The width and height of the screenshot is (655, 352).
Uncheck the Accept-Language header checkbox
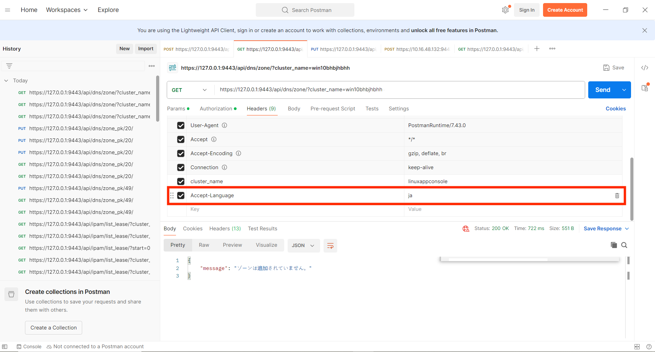tap(181, 195)
